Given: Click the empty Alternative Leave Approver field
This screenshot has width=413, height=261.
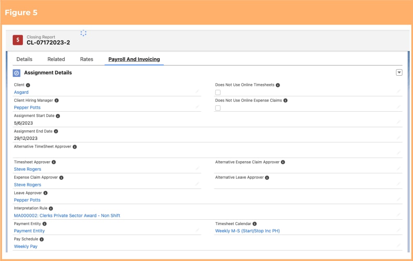Looking at the screenshot, I should 308,184.
